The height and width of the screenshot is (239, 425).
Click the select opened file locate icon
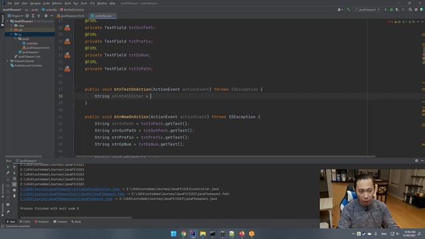tap(27, 16)
